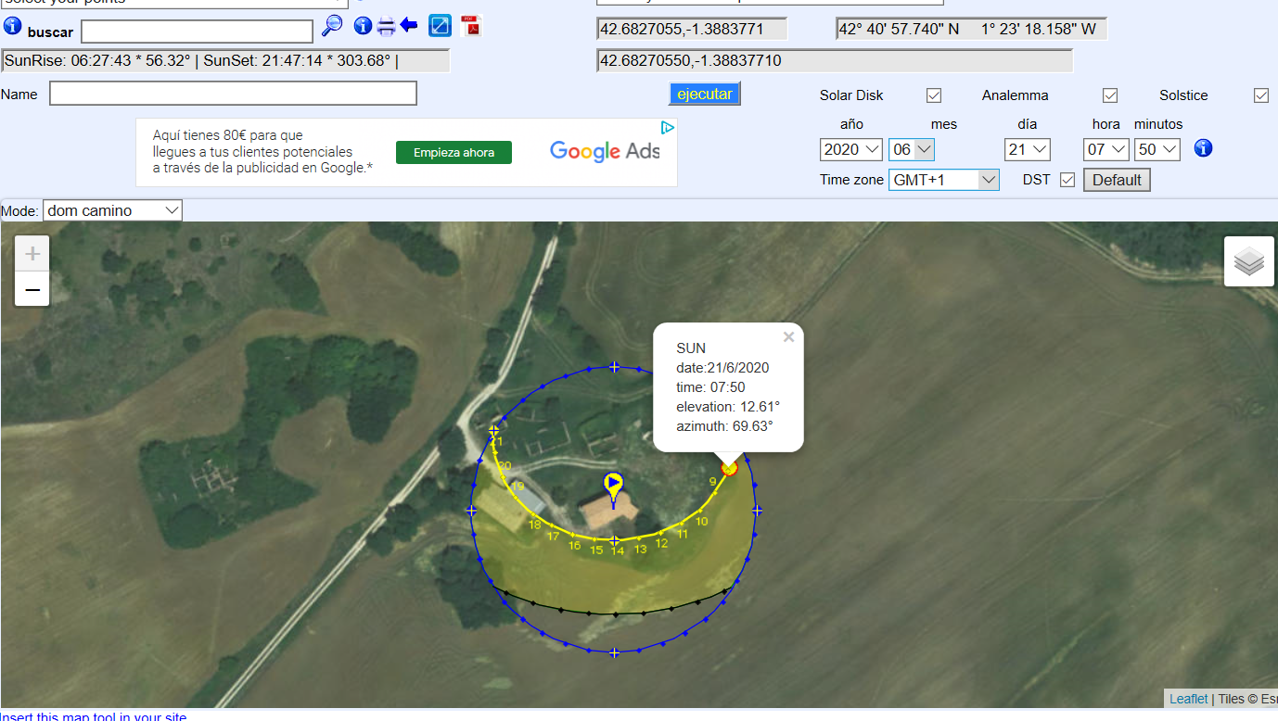Click the north cross marker on blue circle
This screenshot has width=1278, height=721.
(x=614, y=367)
